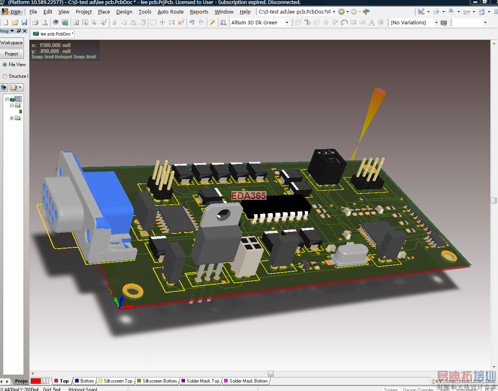This screenshot has width=498, height=391.
Task: Click the Workspace button
Action: (12, 43)
